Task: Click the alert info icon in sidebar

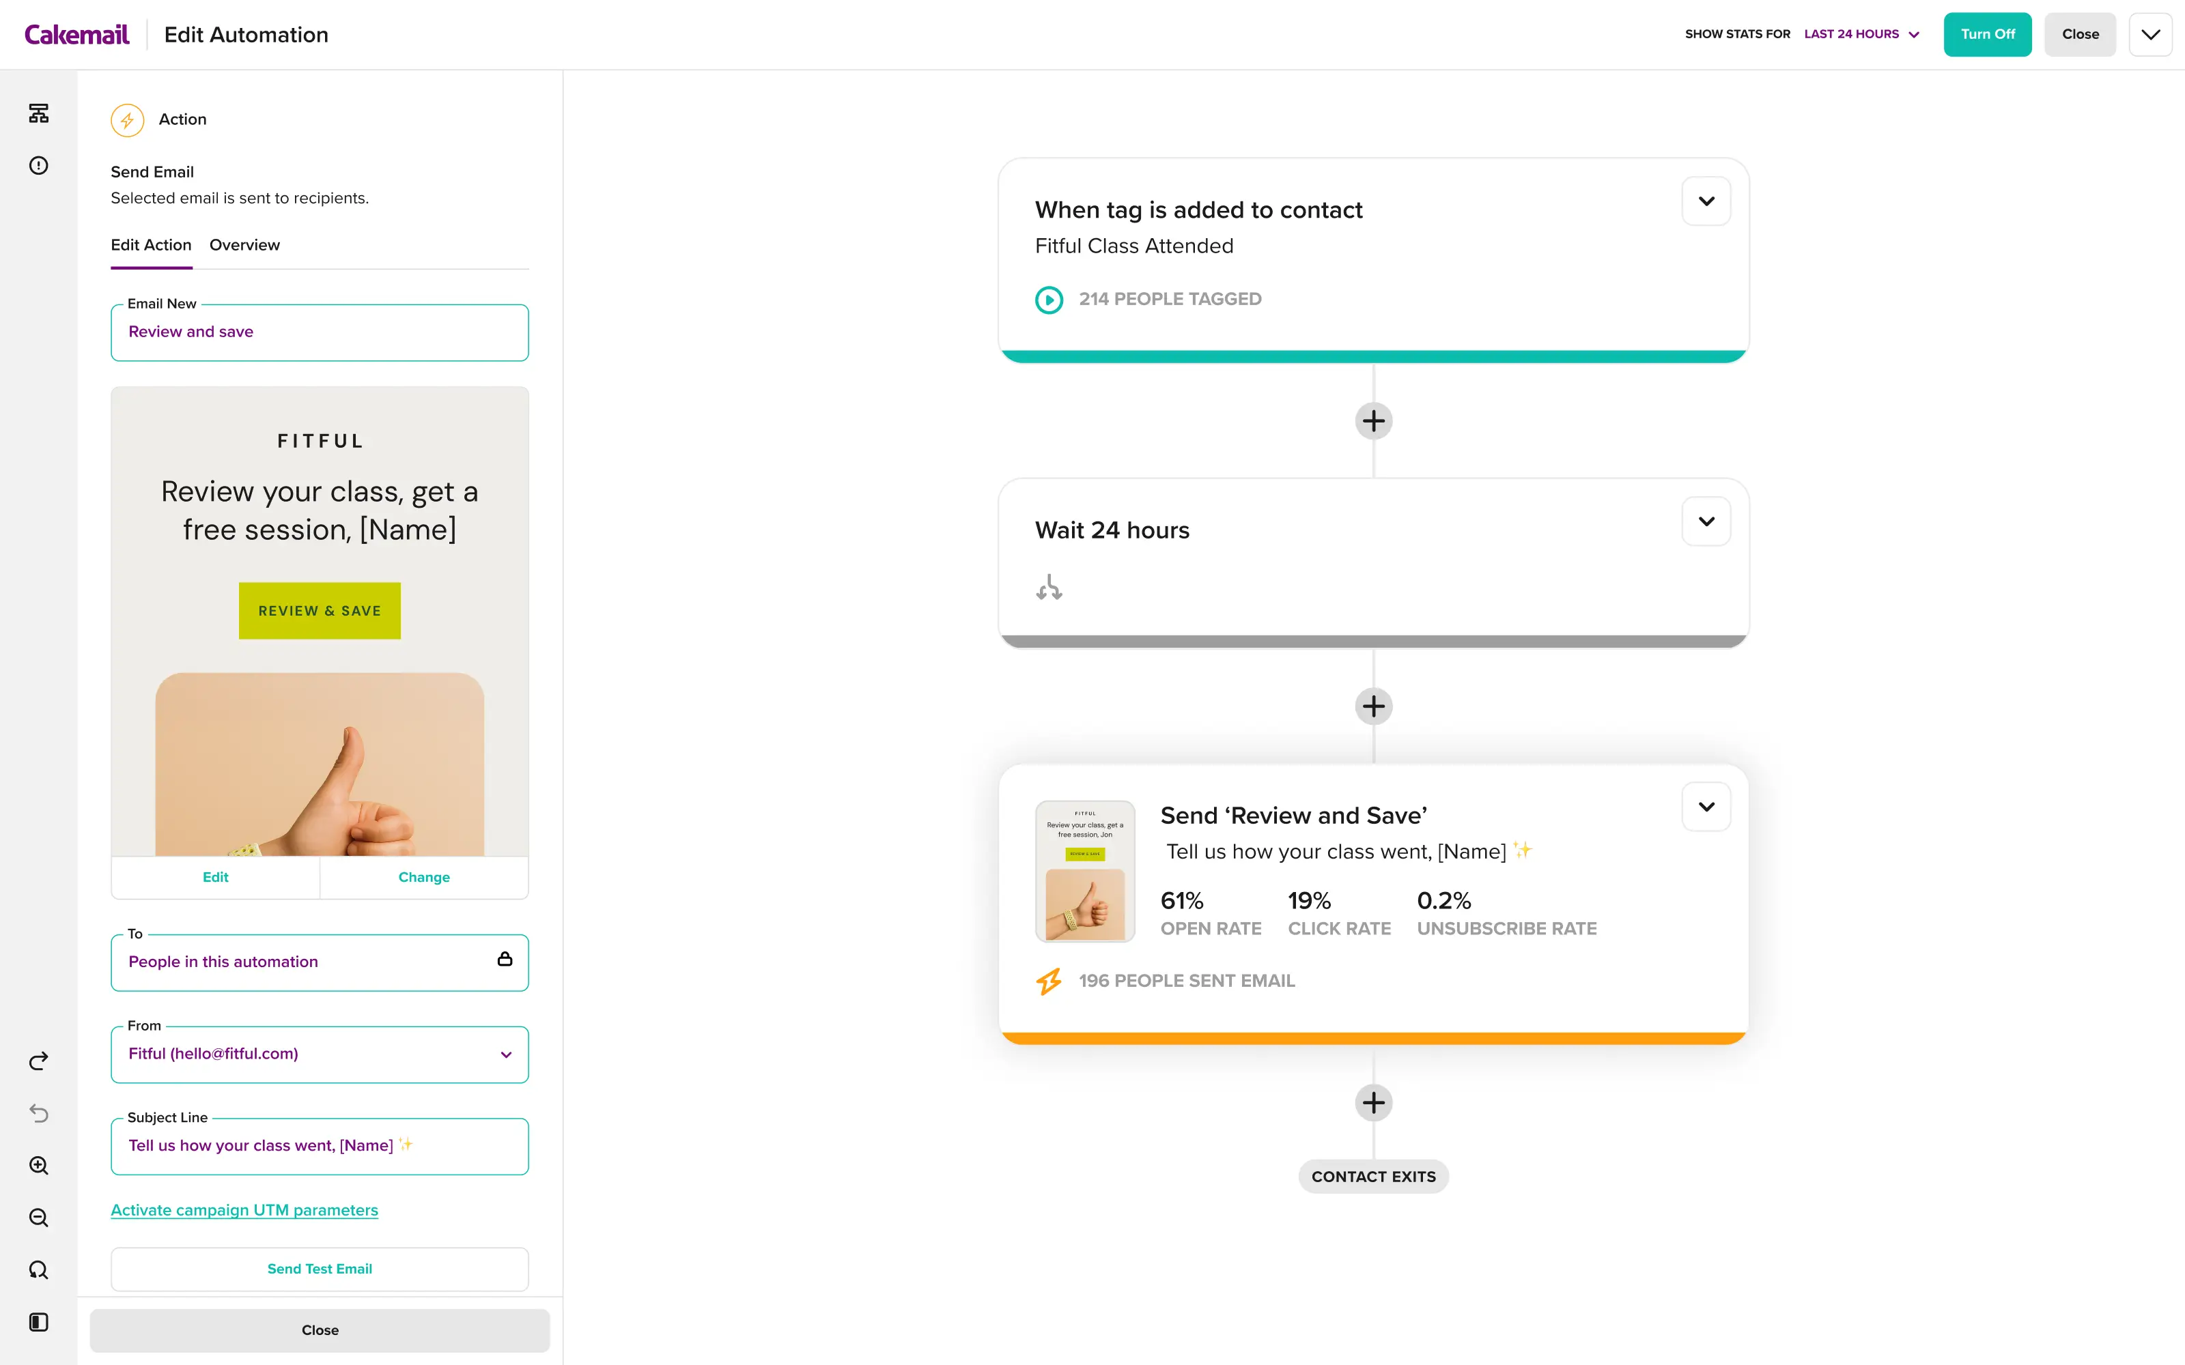Action: (38, 165)
